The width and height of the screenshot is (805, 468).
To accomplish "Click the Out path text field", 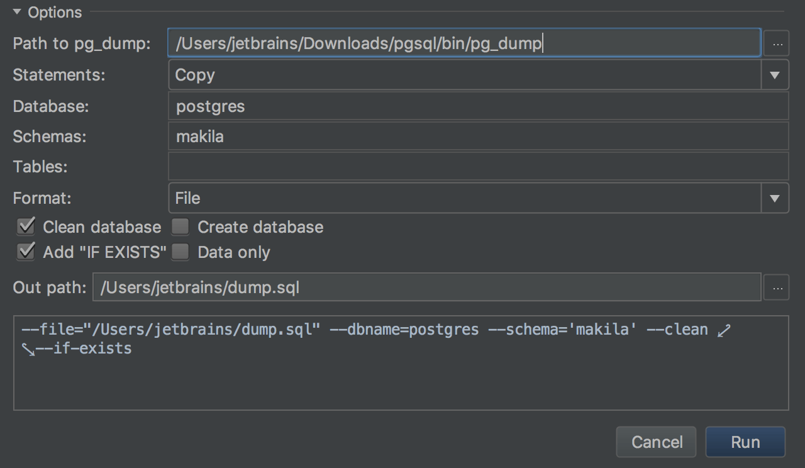I will click(x=426, y=288).
